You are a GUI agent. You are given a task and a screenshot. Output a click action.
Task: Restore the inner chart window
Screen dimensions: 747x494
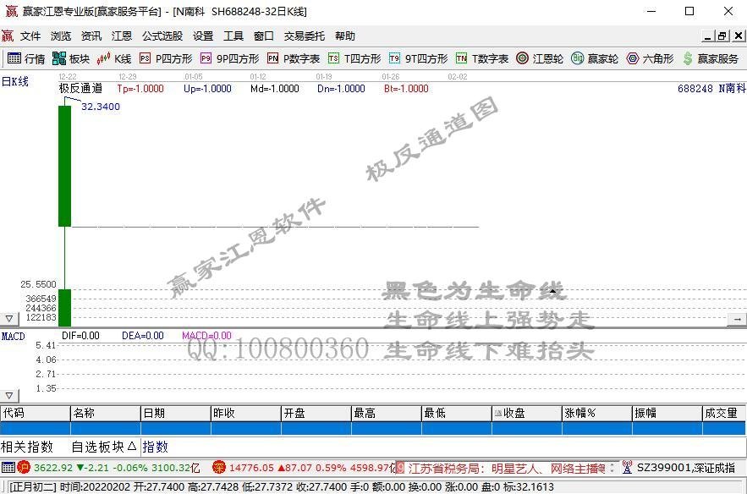pos(722,36)
